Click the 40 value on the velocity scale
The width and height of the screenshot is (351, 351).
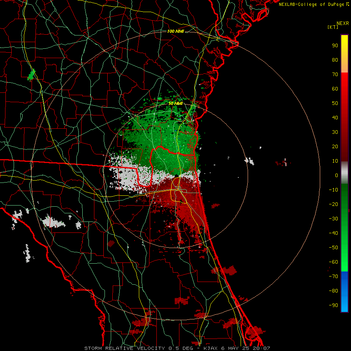(335, 117)
